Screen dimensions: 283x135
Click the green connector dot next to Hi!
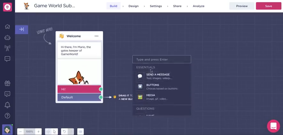[x=101, y=89]
